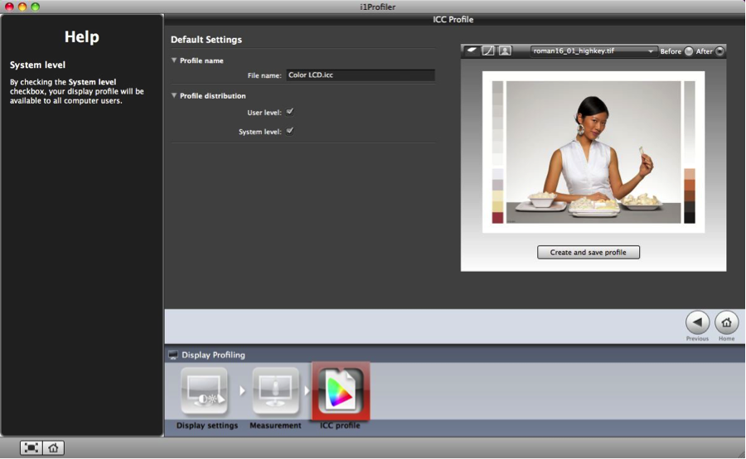Collapse the Profile distribution section
This screenshot has width=746, height=459.
coord(174,96)
